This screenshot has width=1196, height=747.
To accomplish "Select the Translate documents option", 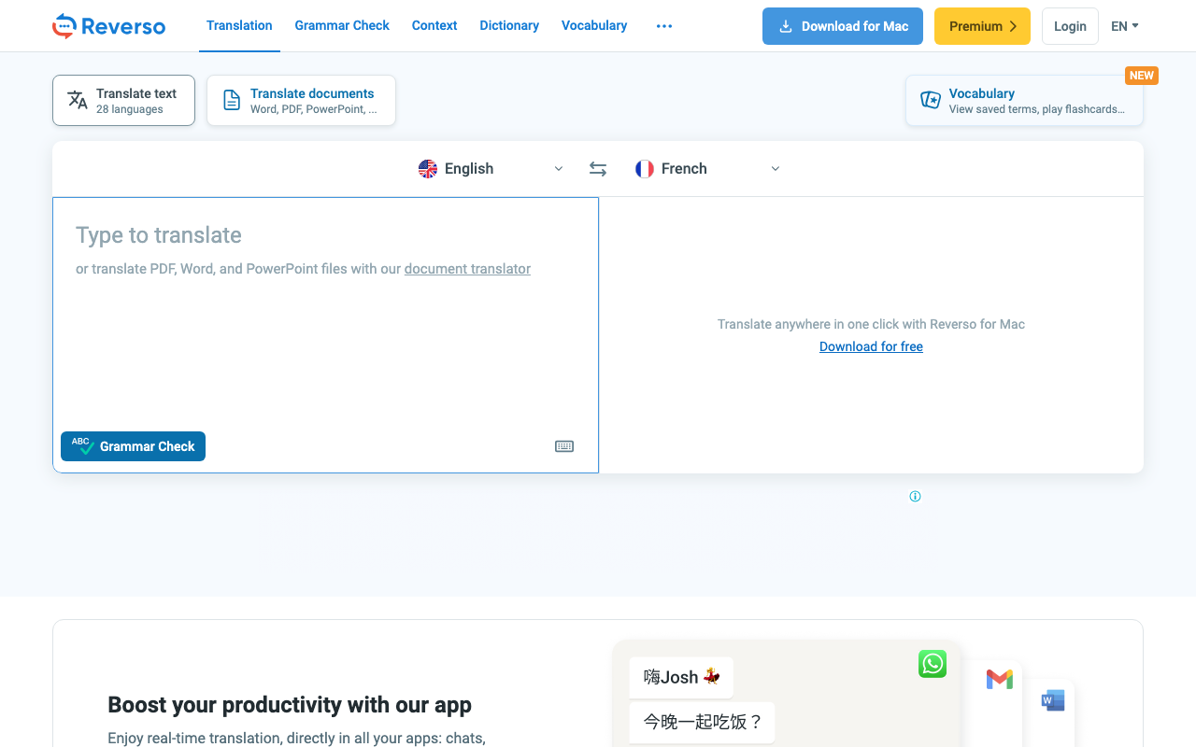I will point(301,100).
